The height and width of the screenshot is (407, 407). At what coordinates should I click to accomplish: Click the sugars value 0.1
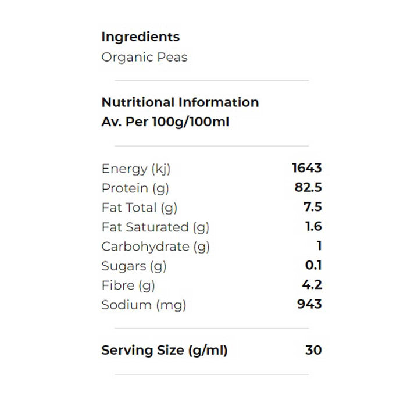coord(314,266)
